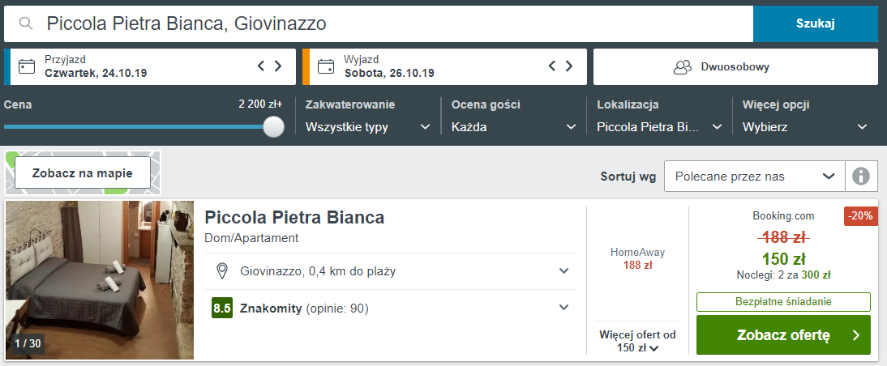Expand the Giovinazzo location details row
This screenshot has height=366, width=887.
[x=564, y=271]
